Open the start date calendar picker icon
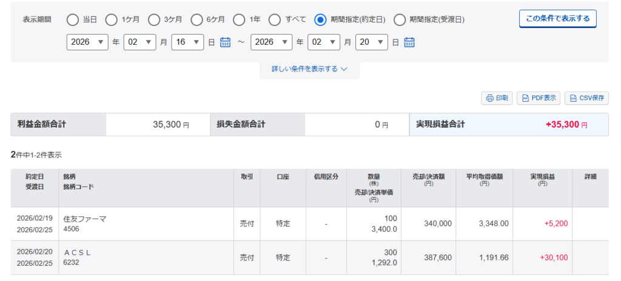Image resolution: width=621 pixels, height=281 pixels. tap(226, 42)
